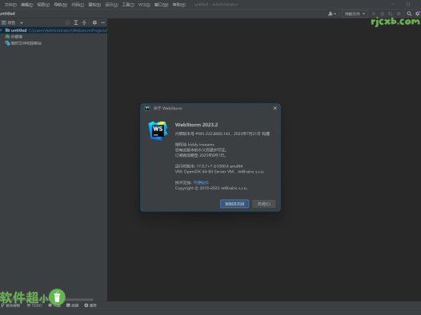
Task: Open the Window (窗口) menu
Action: tap(161, 5)
